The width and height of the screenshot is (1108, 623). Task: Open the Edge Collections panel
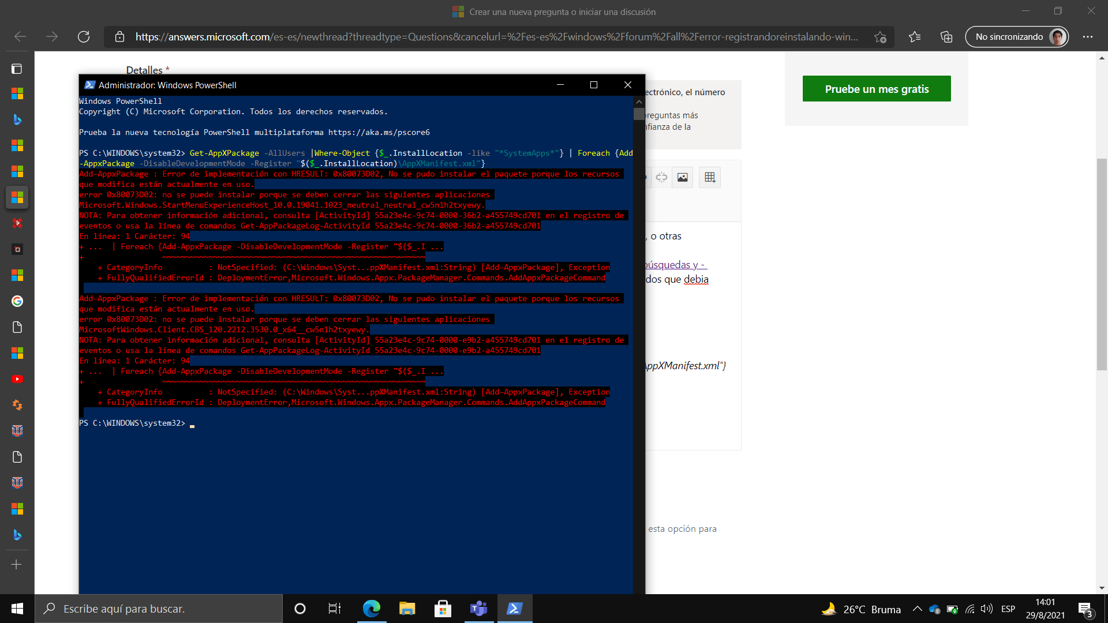[946, 37]
